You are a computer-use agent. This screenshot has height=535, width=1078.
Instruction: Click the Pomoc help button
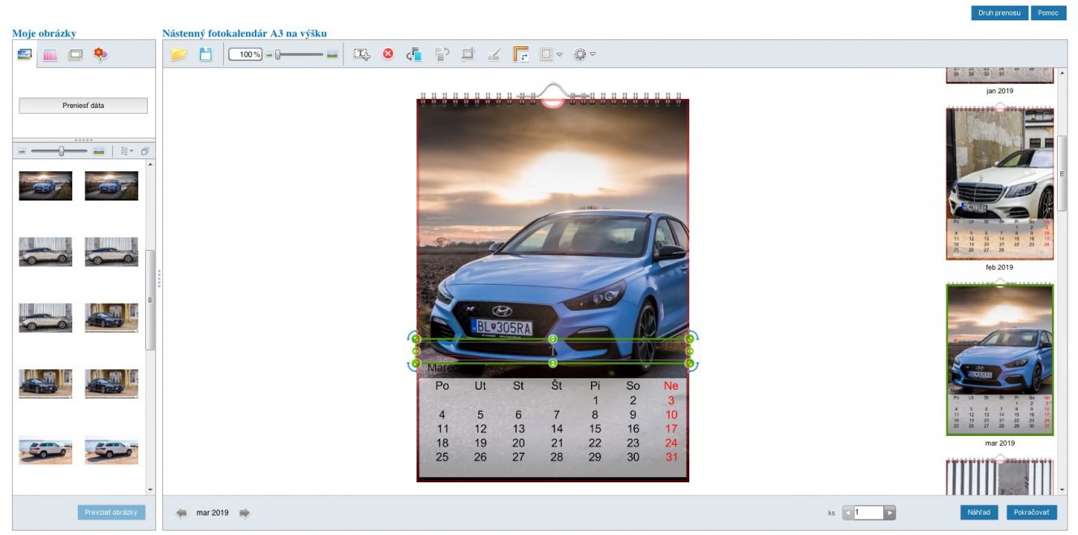1049,13
